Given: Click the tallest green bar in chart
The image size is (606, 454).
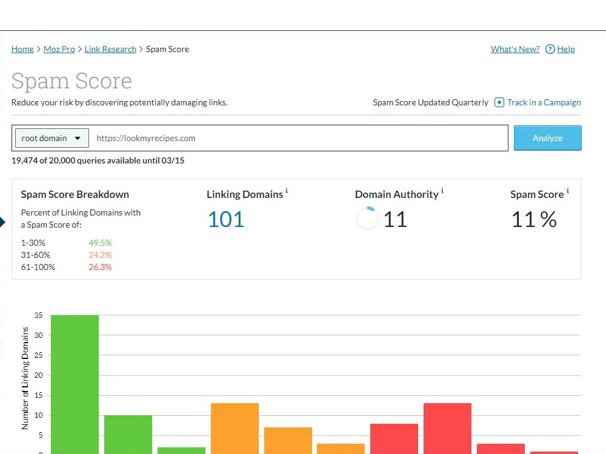Looking at the screenshot, I should point(75,384).
